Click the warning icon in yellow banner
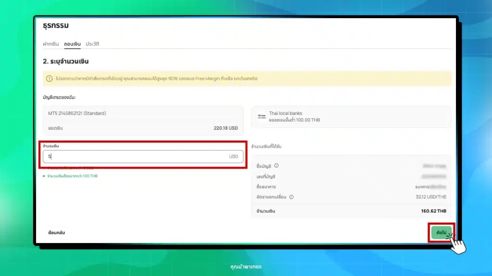 [x=49, y=79]
